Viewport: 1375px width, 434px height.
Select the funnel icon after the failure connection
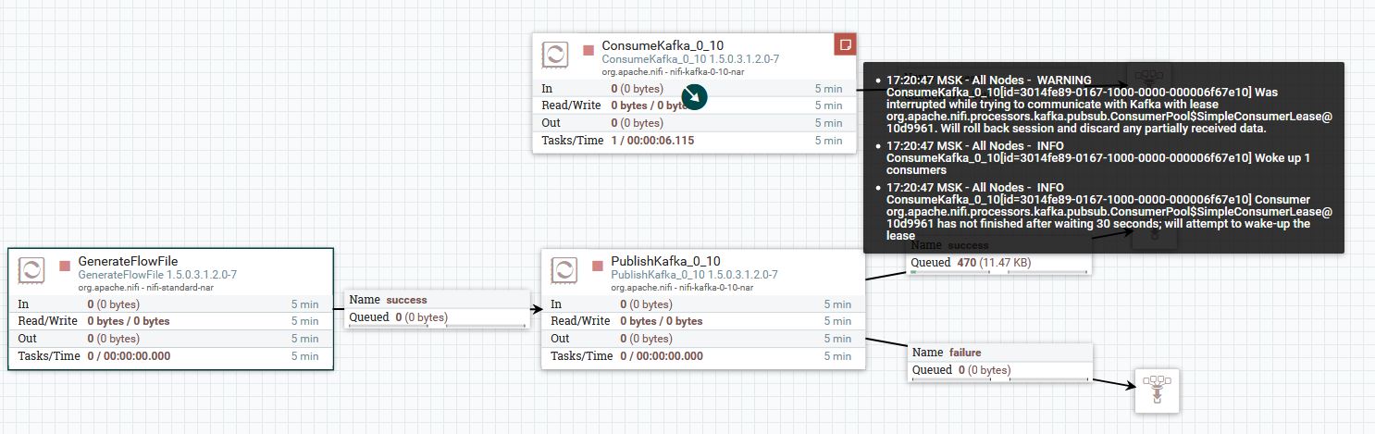click(1157, 391)
